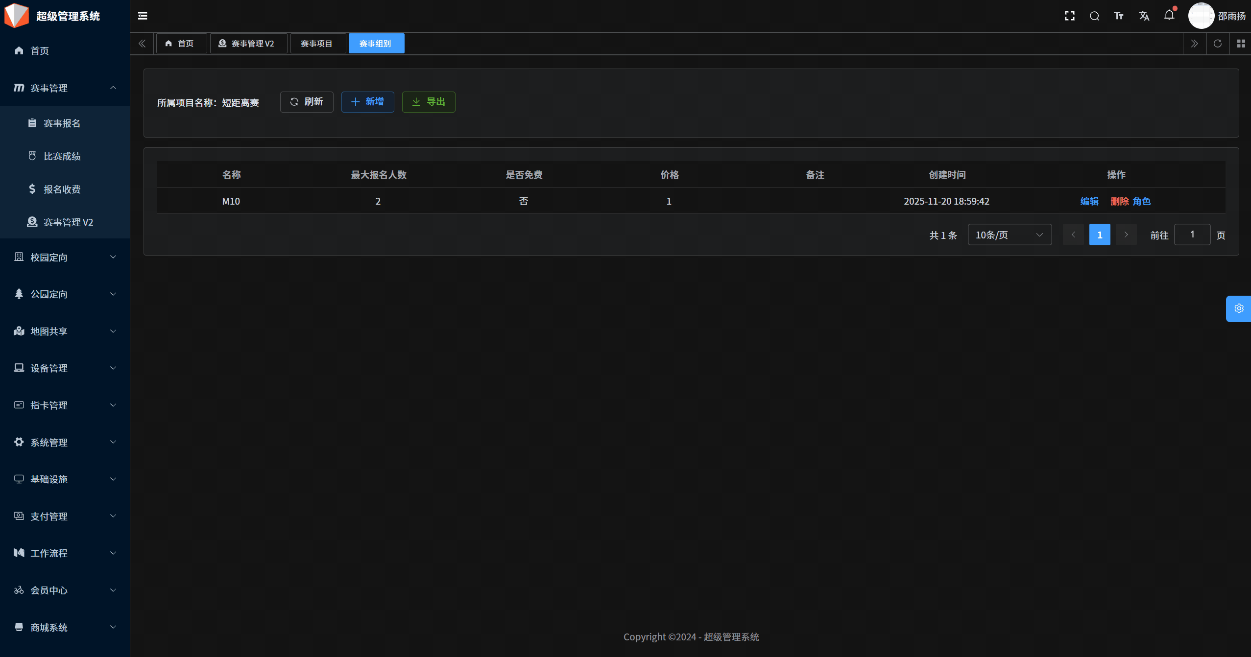Open the tab grid menu icon
The image size is (1251, 657).
(1241, 44)
